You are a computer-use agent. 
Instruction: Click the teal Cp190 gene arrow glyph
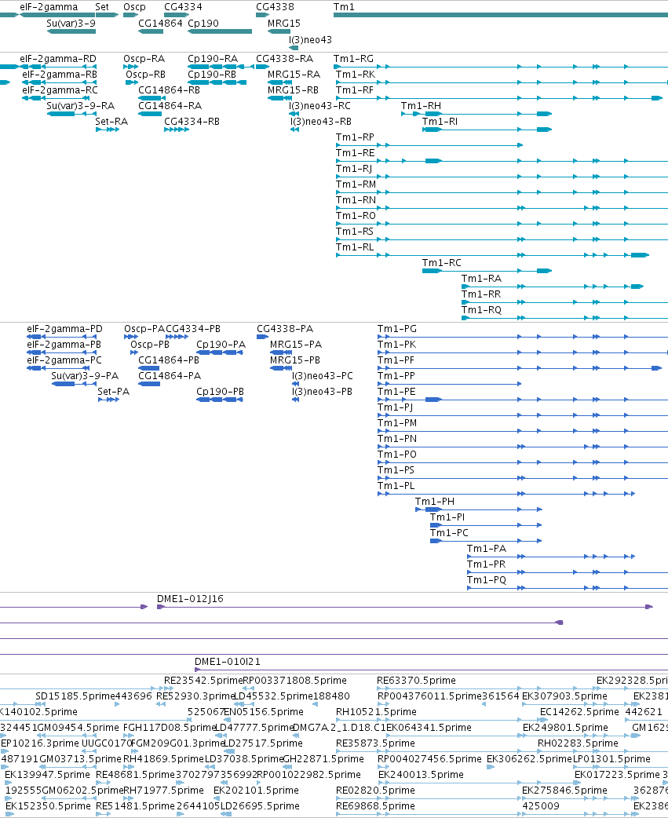(x=220, y=31)
